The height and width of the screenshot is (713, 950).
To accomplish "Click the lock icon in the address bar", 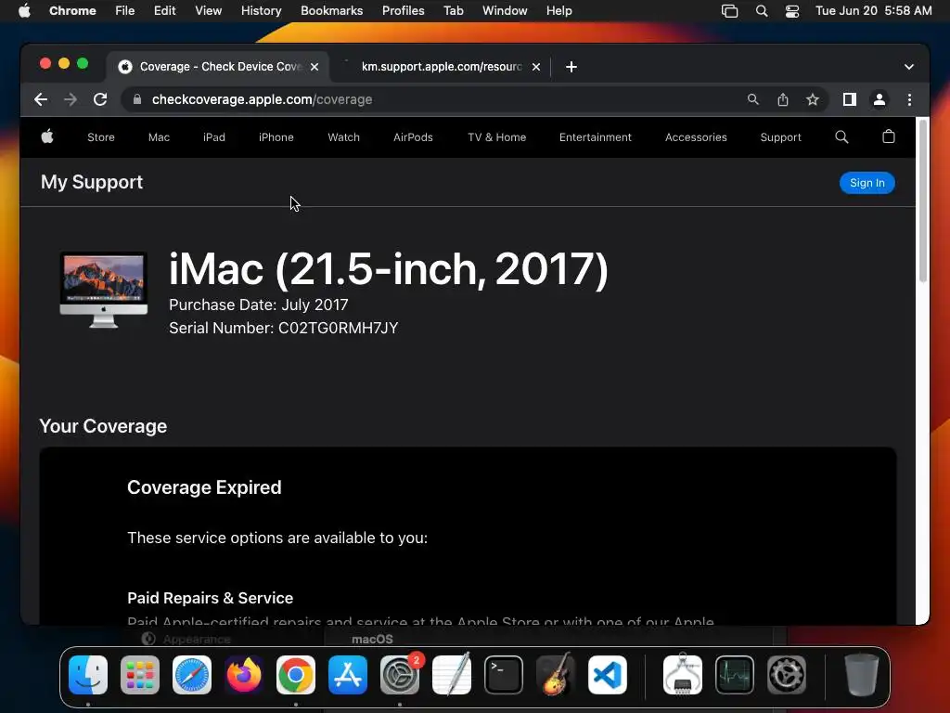I will pyautogui.click(x=137, y=99).
